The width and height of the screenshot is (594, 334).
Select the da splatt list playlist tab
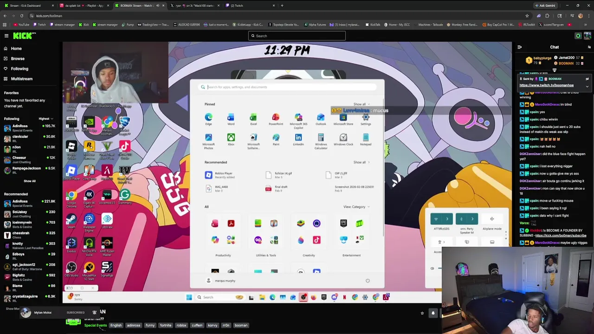click(x=84, y=6)
